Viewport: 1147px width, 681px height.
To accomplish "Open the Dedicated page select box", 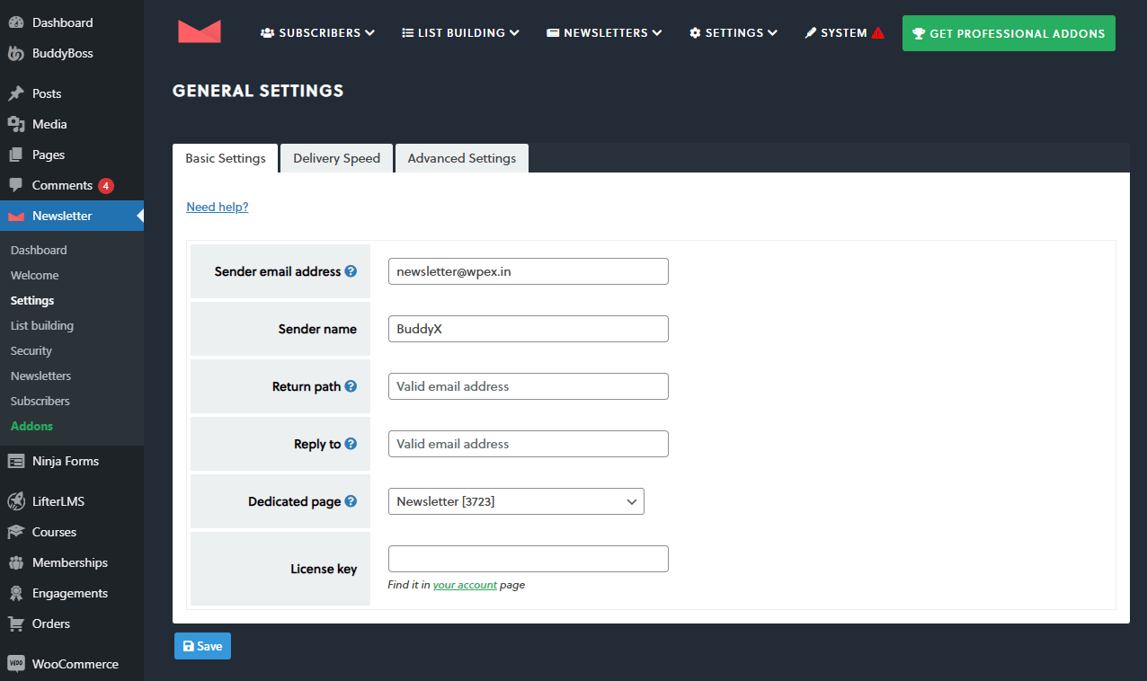I will (516, 501).
